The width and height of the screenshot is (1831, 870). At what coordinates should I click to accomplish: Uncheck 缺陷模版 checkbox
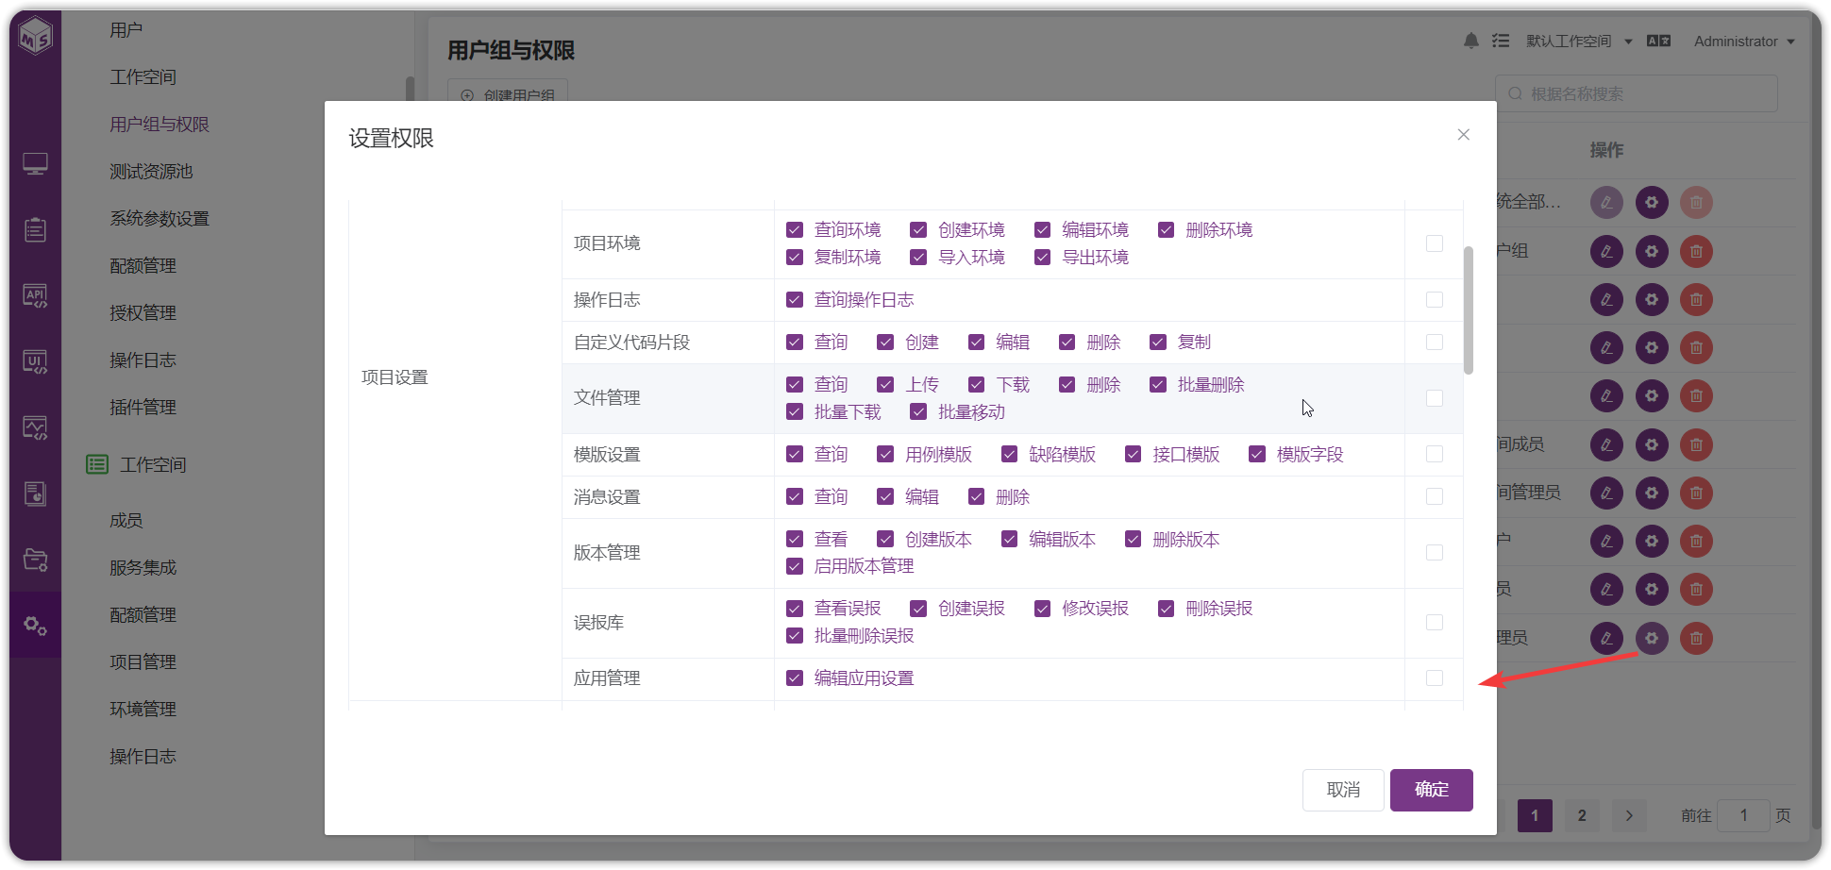pos(1009,454)
